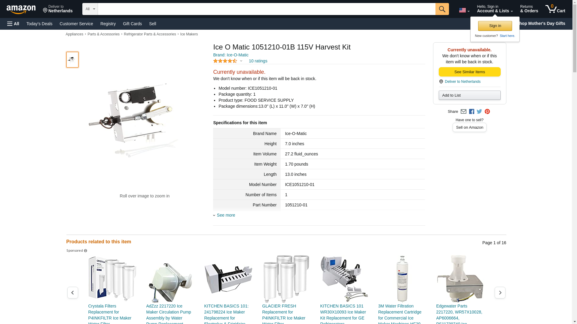Open the Amazon logo home link

[x=21, y=9]
